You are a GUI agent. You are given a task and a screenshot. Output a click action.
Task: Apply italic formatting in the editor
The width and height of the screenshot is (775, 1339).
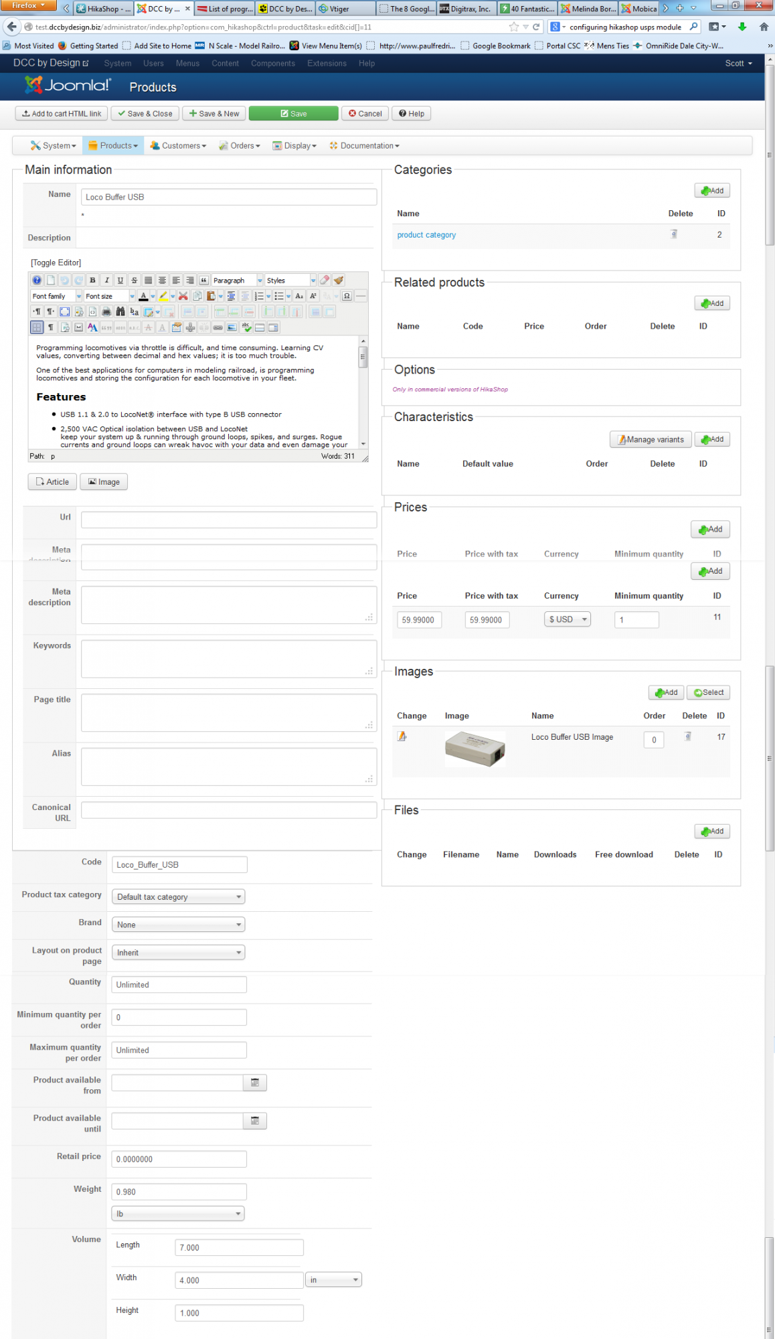pyautogui.click(x=106, y=281)
